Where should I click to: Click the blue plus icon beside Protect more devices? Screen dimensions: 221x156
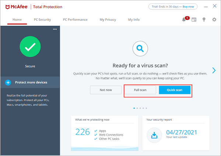point(8,83)
